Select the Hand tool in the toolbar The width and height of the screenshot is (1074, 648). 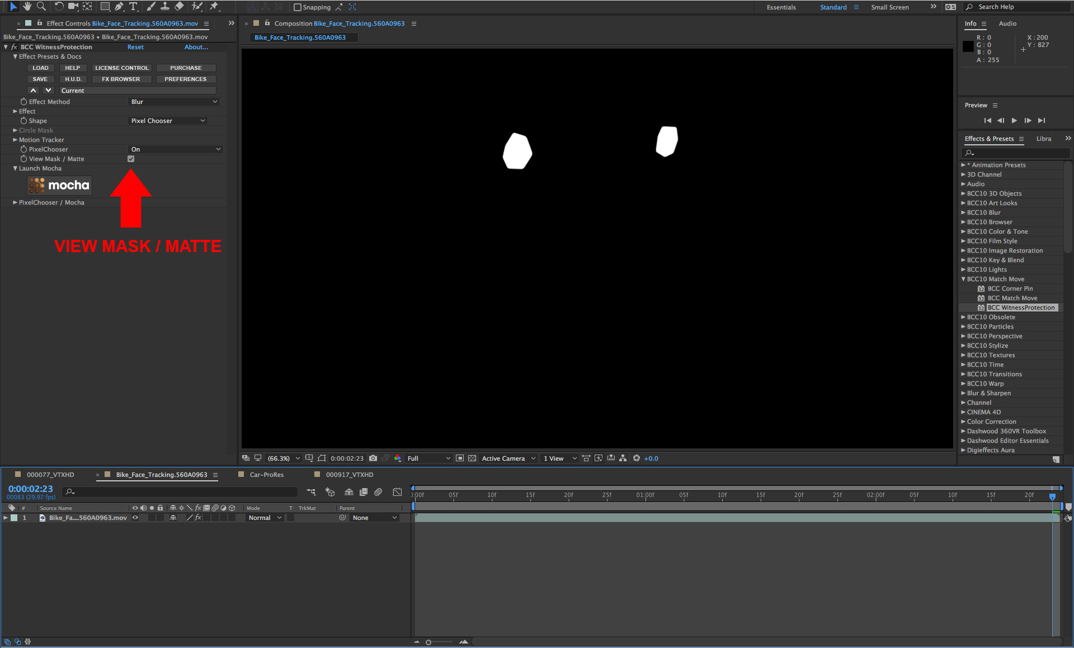click(27, 7)
